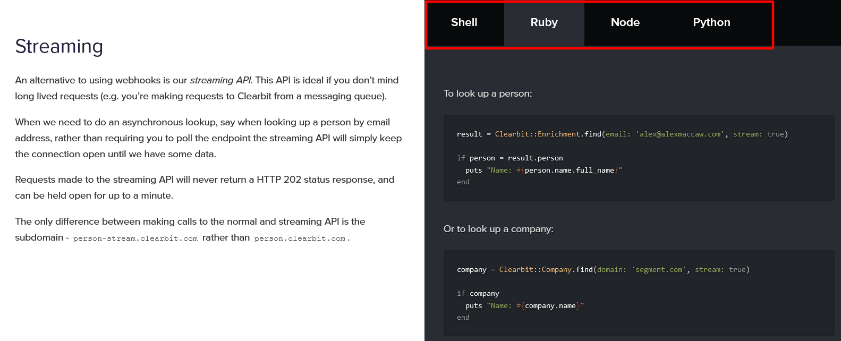Image resolution: width=841 pixels, height=341 pixels.
Task: Click Clearbit::Company in the company code
Action: click(x=535, y=270)
